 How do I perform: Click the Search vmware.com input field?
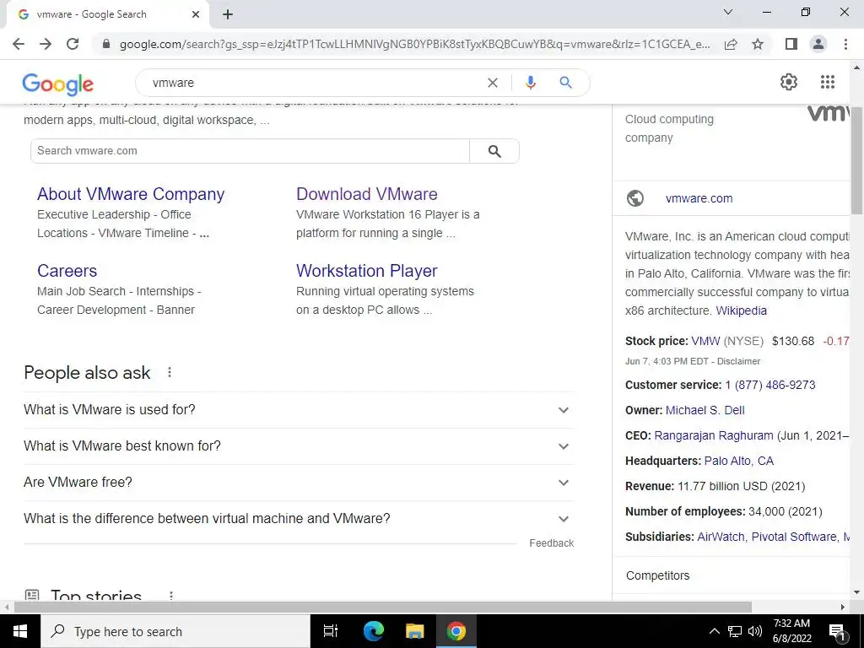point(250,151)
